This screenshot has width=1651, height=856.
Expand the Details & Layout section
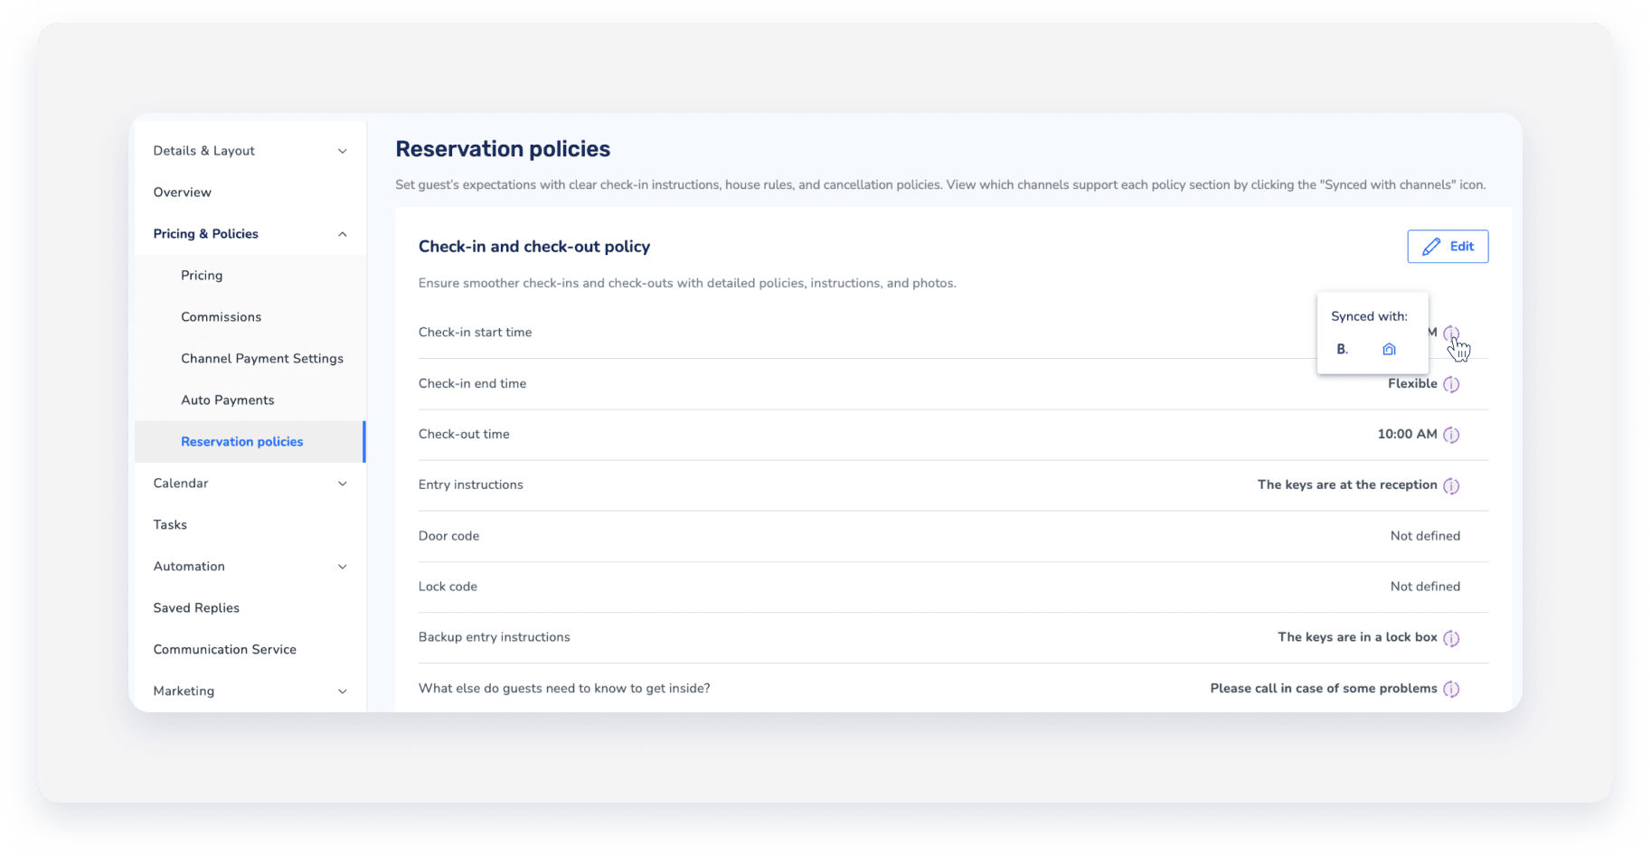tap(342, 151)
